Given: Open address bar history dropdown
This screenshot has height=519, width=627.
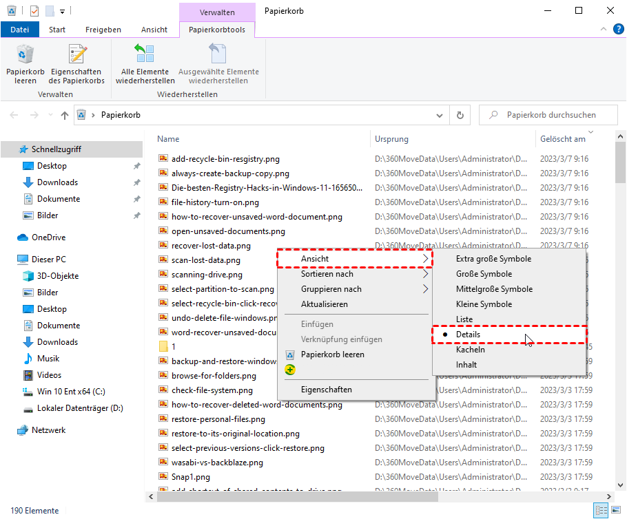Looking at the screenshot, I should 440,116.
